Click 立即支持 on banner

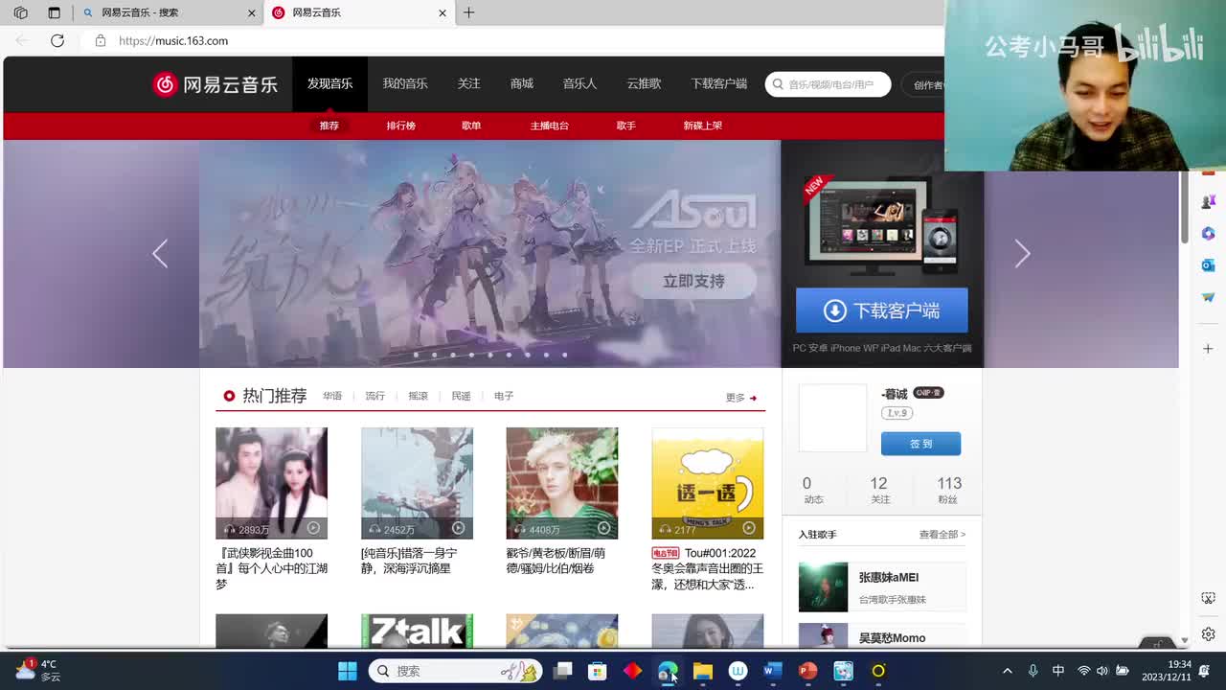click(693, 281)
